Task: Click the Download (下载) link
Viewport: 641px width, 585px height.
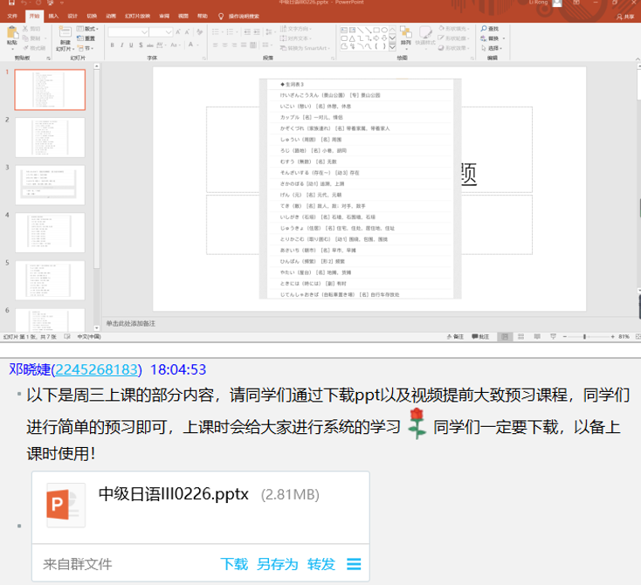Action: pos(234,565)
